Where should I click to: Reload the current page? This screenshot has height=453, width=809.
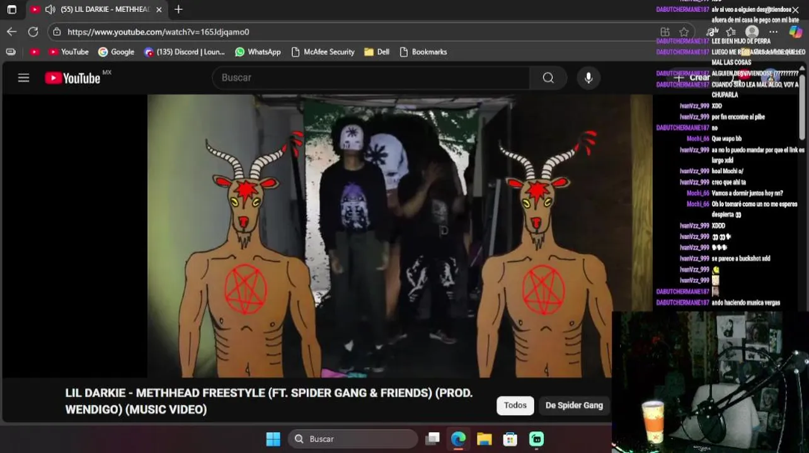33,31
